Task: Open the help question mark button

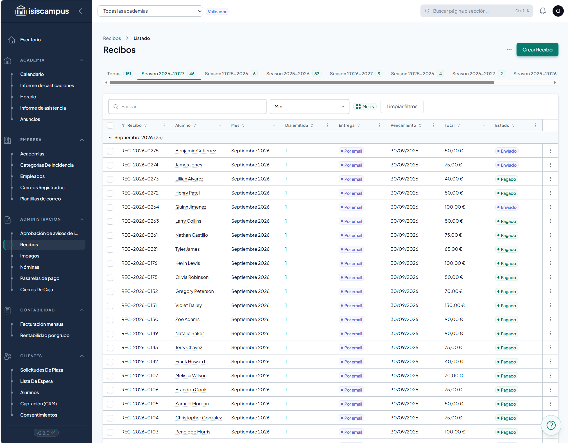Action: tap(551, 425)
